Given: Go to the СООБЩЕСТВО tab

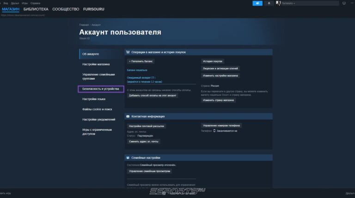Looking at the screenshot, I should 66,9.
